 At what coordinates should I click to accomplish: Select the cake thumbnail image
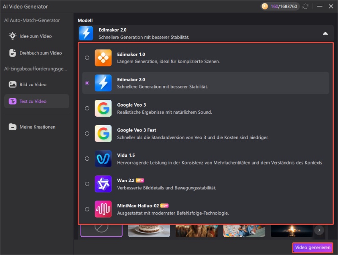149,230
